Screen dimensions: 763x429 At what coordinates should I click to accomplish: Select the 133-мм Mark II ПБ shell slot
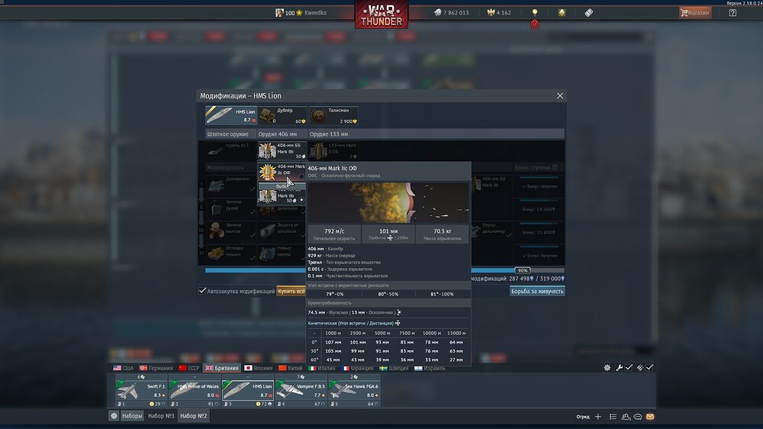click(334, 150)
